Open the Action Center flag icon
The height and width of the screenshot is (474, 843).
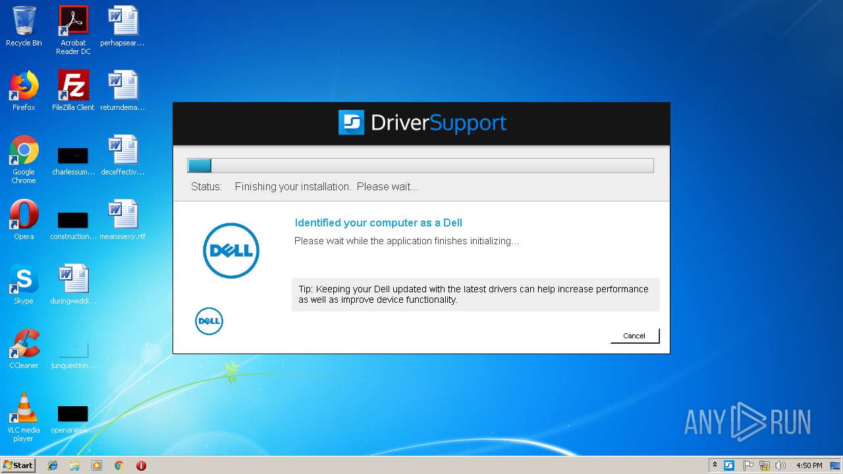(x=749, y=465)
